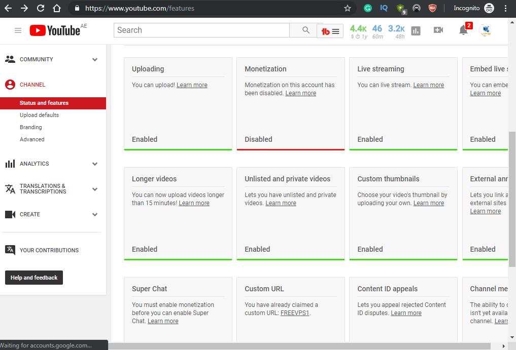The height and width of the screenshot is (350, 516).
Task: Open Advanced in Channel menu
Action: [32, 139]
